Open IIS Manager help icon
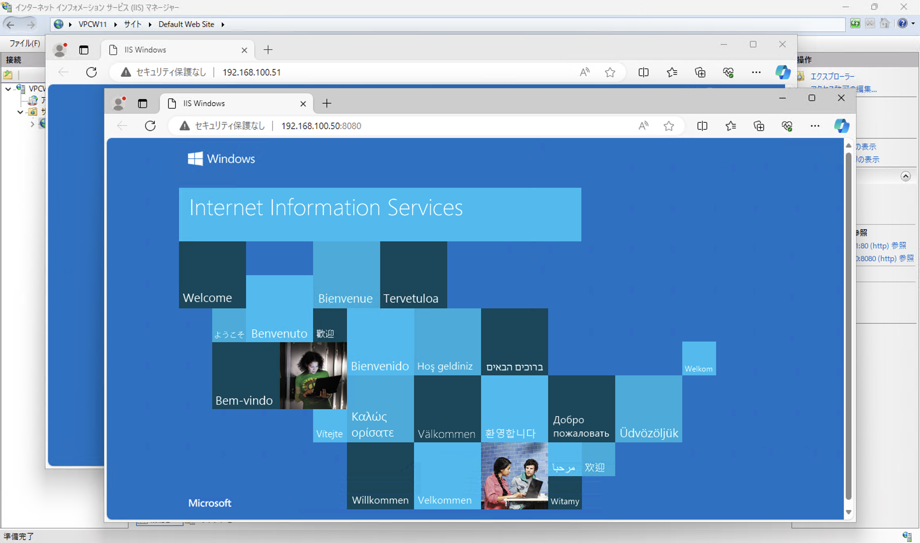 point(903,24)
